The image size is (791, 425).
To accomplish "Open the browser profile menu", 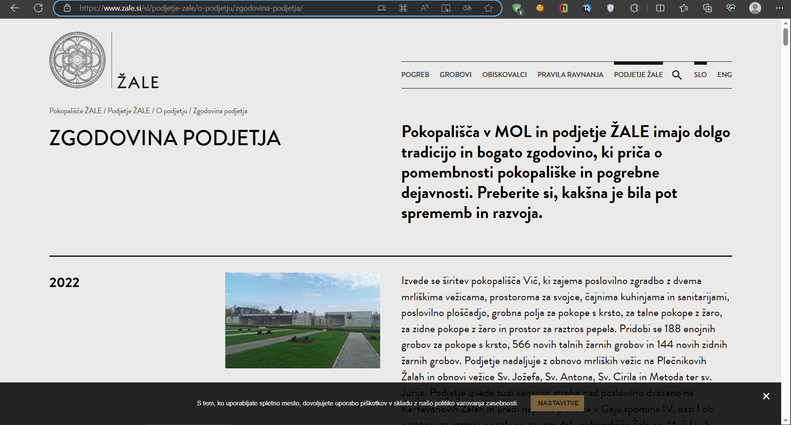I will (755, 8).
